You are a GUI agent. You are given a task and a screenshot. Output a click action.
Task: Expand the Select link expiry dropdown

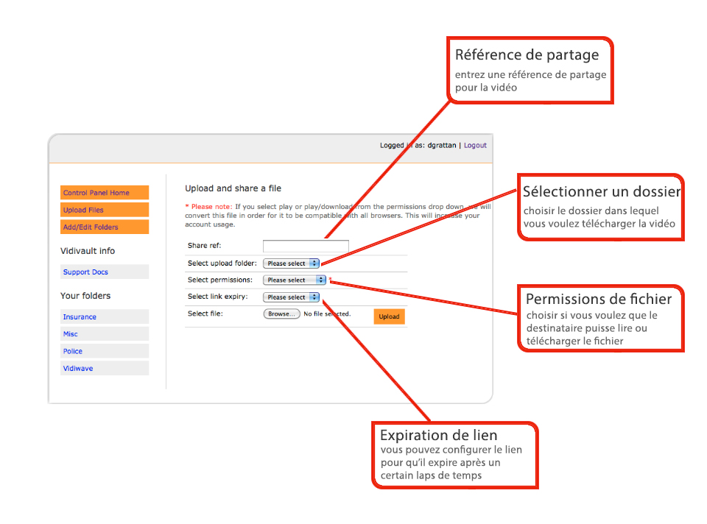292,297
